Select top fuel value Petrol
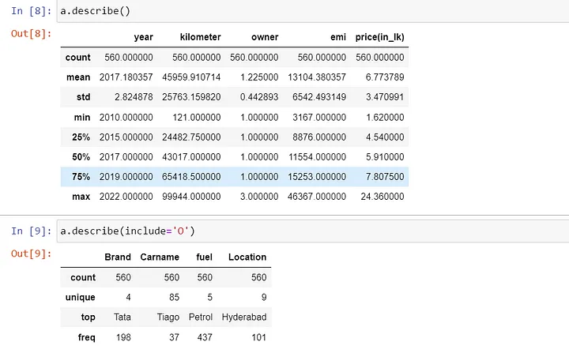569x353 pixels. (200, 317)
